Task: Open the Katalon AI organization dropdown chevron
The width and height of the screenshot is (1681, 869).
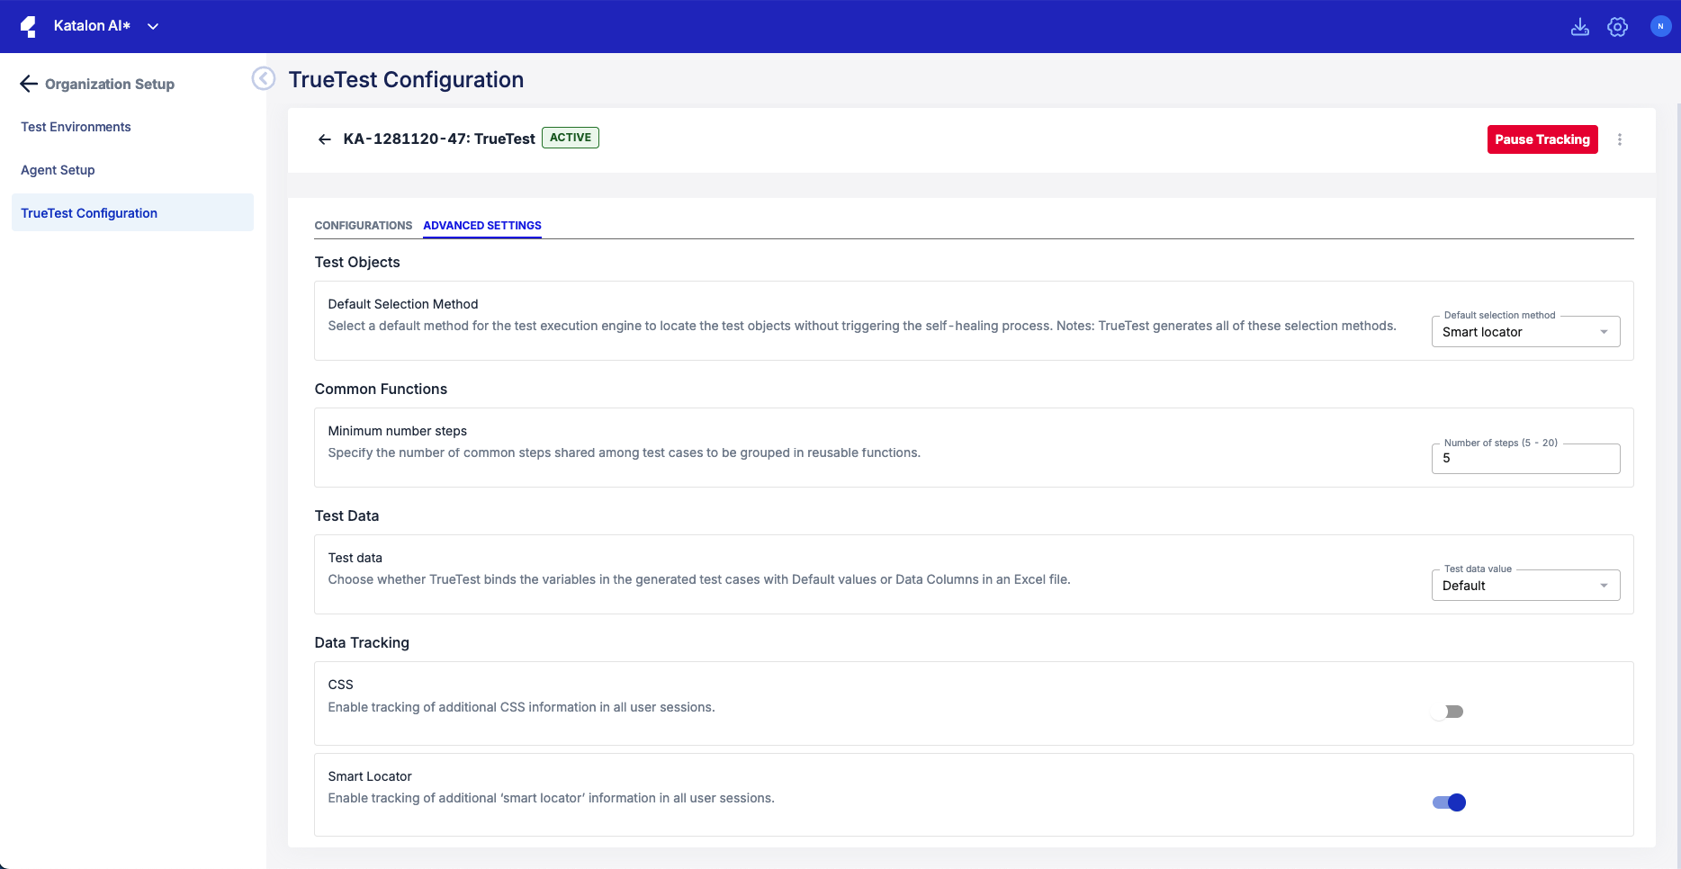Action: point(153,26)
